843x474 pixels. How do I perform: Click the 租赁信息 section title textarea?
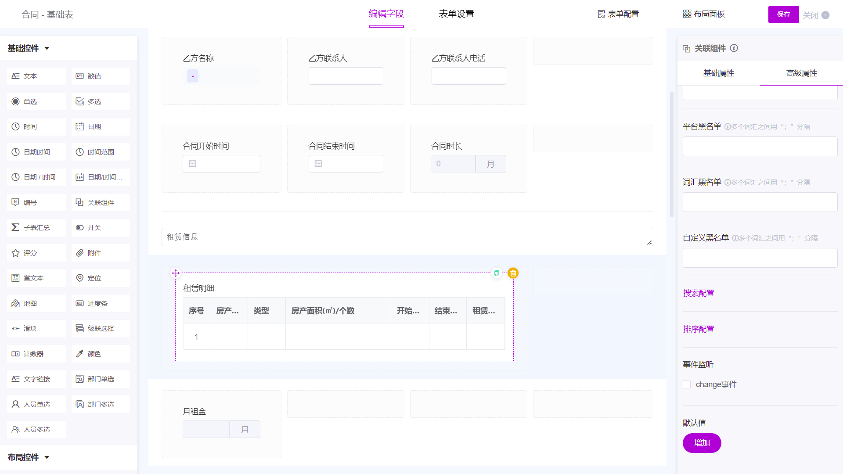(x=407, y=237)
